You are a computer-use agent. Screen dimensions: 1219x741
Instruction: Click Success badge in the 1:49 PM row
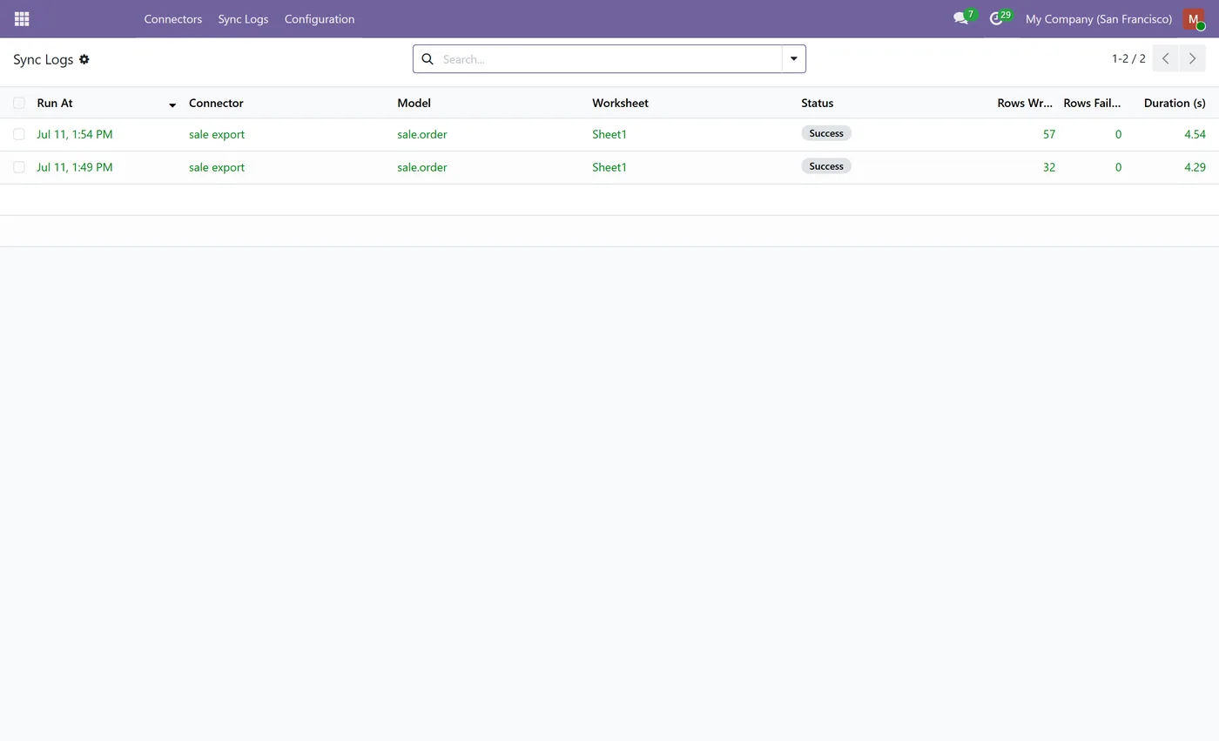[x=826, y=166]
